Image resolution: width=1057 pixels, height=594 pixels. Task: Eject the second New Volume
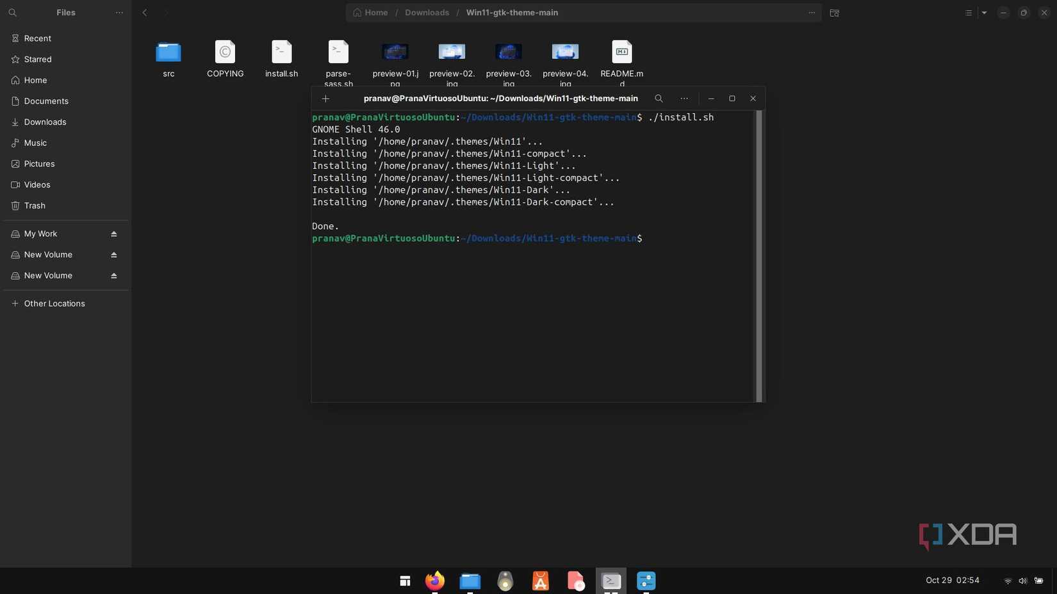click(113, 276)
